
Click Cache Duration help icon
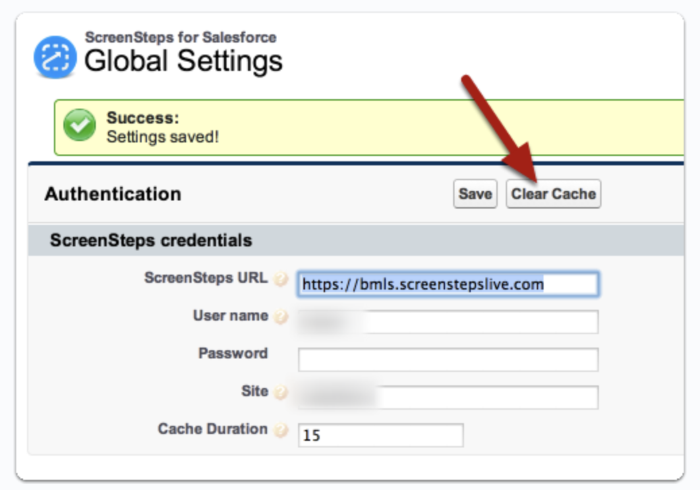(281, 431)
